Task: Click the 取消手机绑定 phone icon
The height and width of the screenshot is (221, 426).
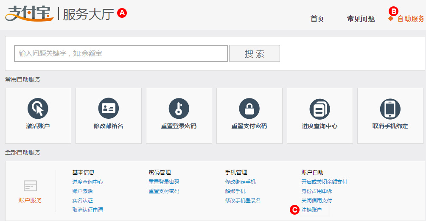Action: [x=390, y=109]
